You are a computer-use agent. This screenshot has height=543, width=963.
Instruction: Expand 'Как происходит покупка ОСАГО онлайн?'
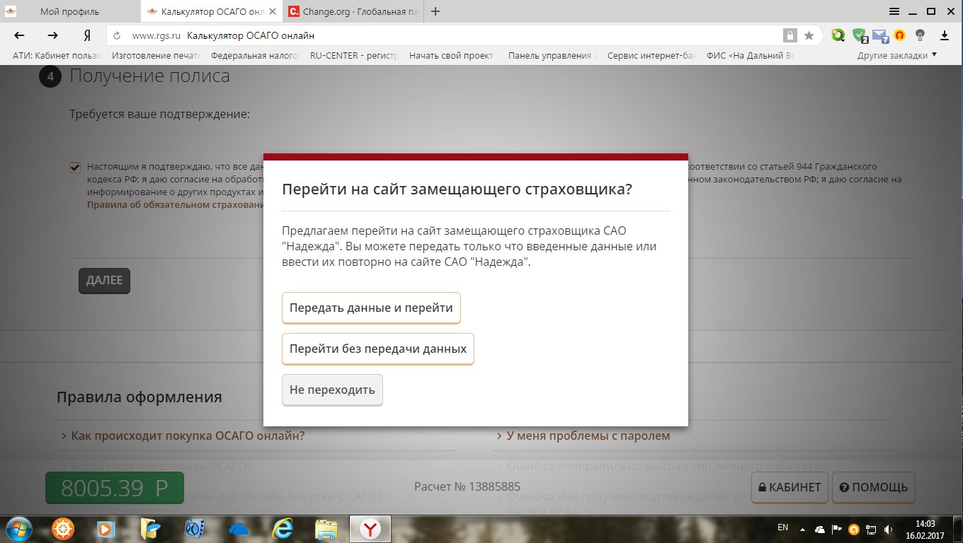click(188, 436)
